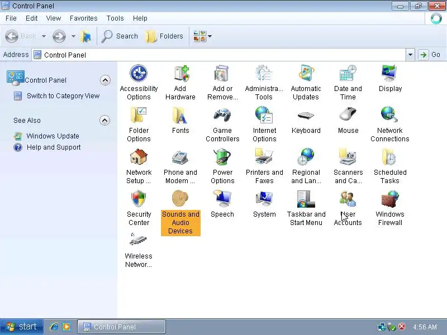The image size is (447, 335).
Task: Open the View menu
Action: pyautogui.click(x=53, y=18)
